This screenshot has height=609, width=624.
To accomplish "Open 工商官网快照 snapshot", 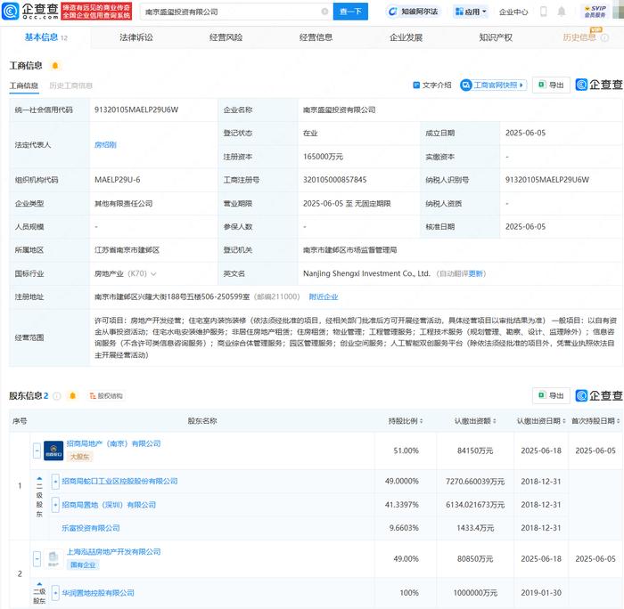I will (x=494, y=85).
